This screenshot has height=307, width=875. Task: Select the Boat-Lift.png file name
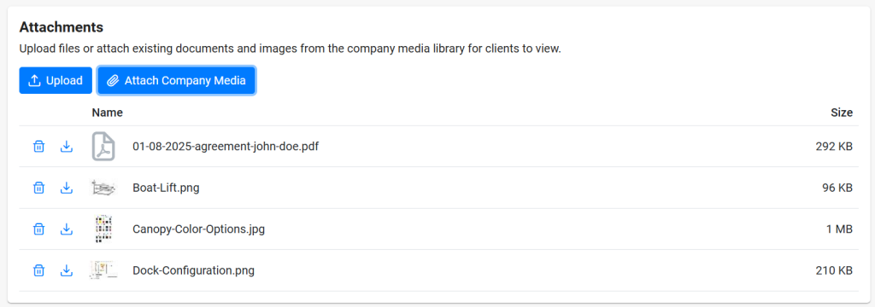[166, 188]
